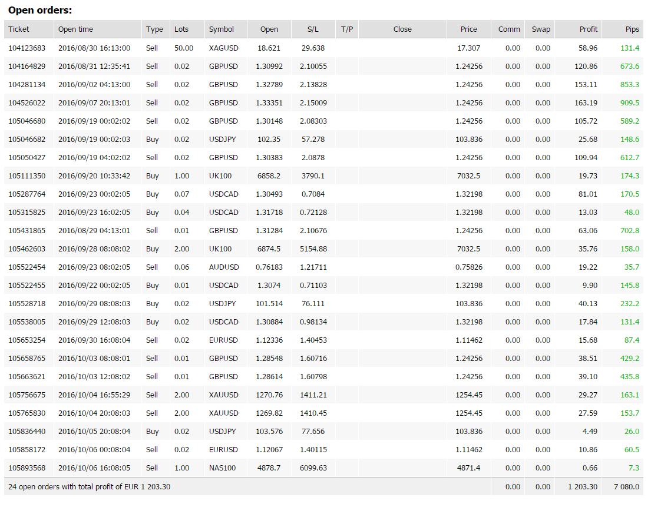Select the Swap column header

point(541,29)
